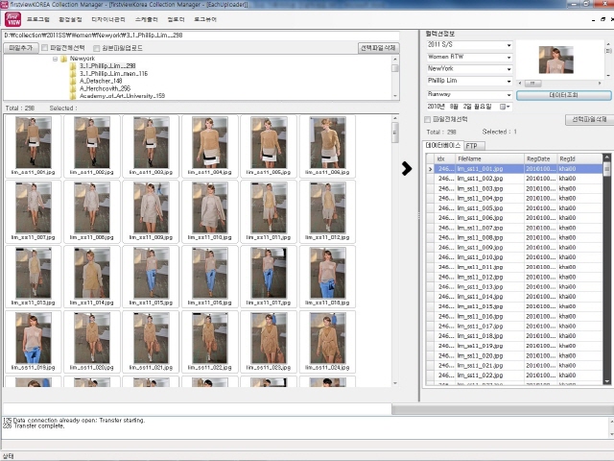Check 파일전체선택 under the date field
The width and height of the screenshot is (614, 461).
tap(428, 119)
